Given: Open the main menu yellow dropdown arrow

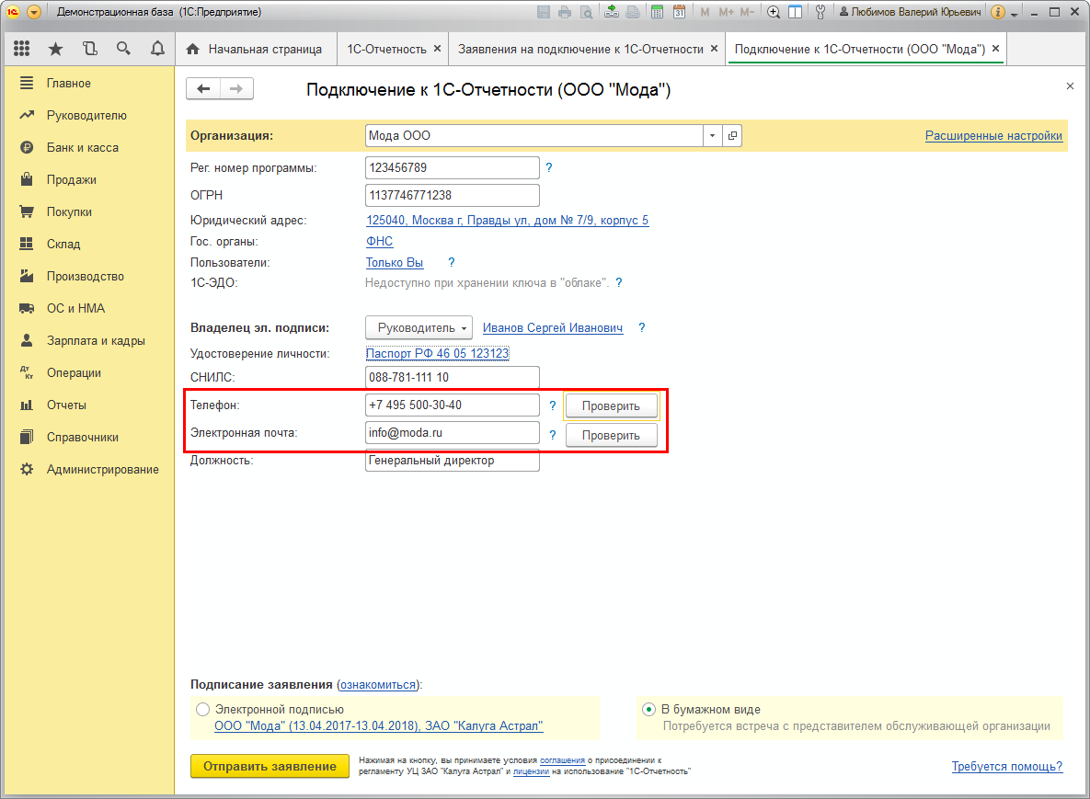Looking at the screenshot, I should coord(34,12).
